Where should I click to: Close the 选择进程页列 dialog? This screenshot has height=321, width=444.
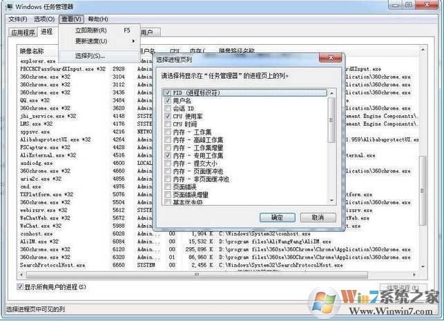(330, 58)
